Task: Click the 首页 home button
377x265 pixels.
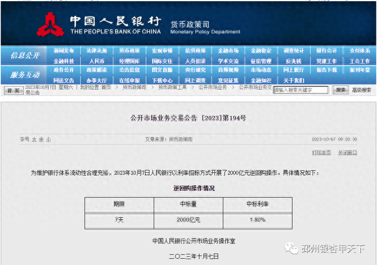Action: pos(14,90)
